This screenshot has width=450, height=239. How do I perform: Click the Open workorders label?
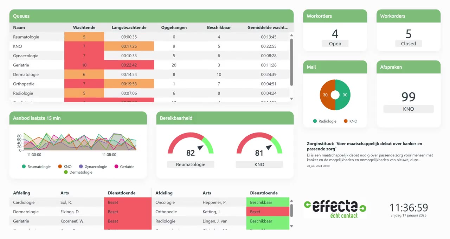click(x=335, y=44)
